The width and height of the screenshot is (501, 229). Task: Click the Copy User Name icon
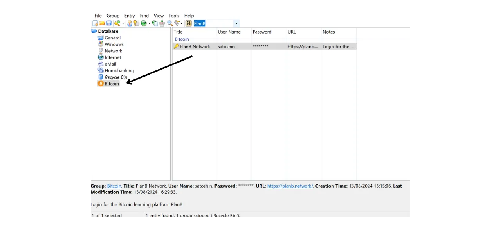[x=130, y=23]
